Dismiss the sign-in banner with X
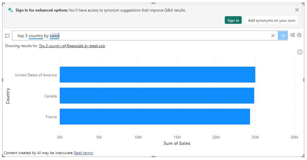The width and height of the screenshot is (307, 160). [297, 10]
